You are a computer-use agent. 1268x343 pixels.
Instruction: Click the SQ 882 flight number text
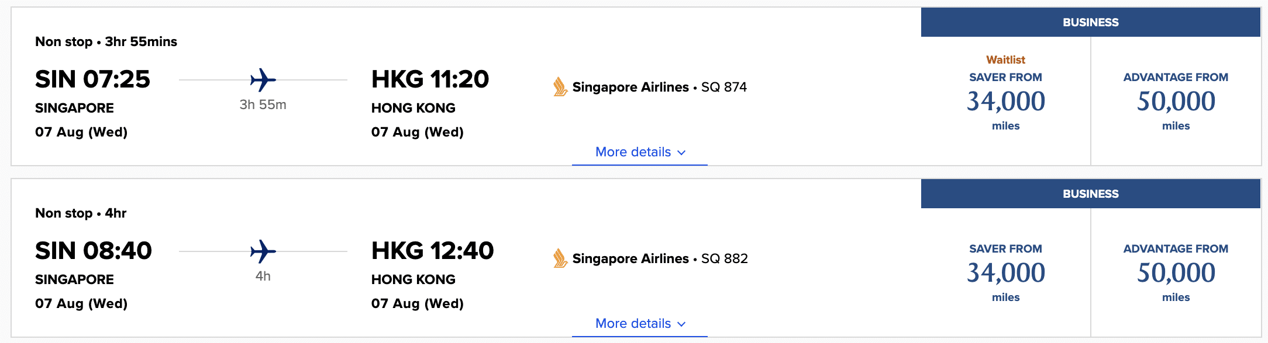click(725, 258)
